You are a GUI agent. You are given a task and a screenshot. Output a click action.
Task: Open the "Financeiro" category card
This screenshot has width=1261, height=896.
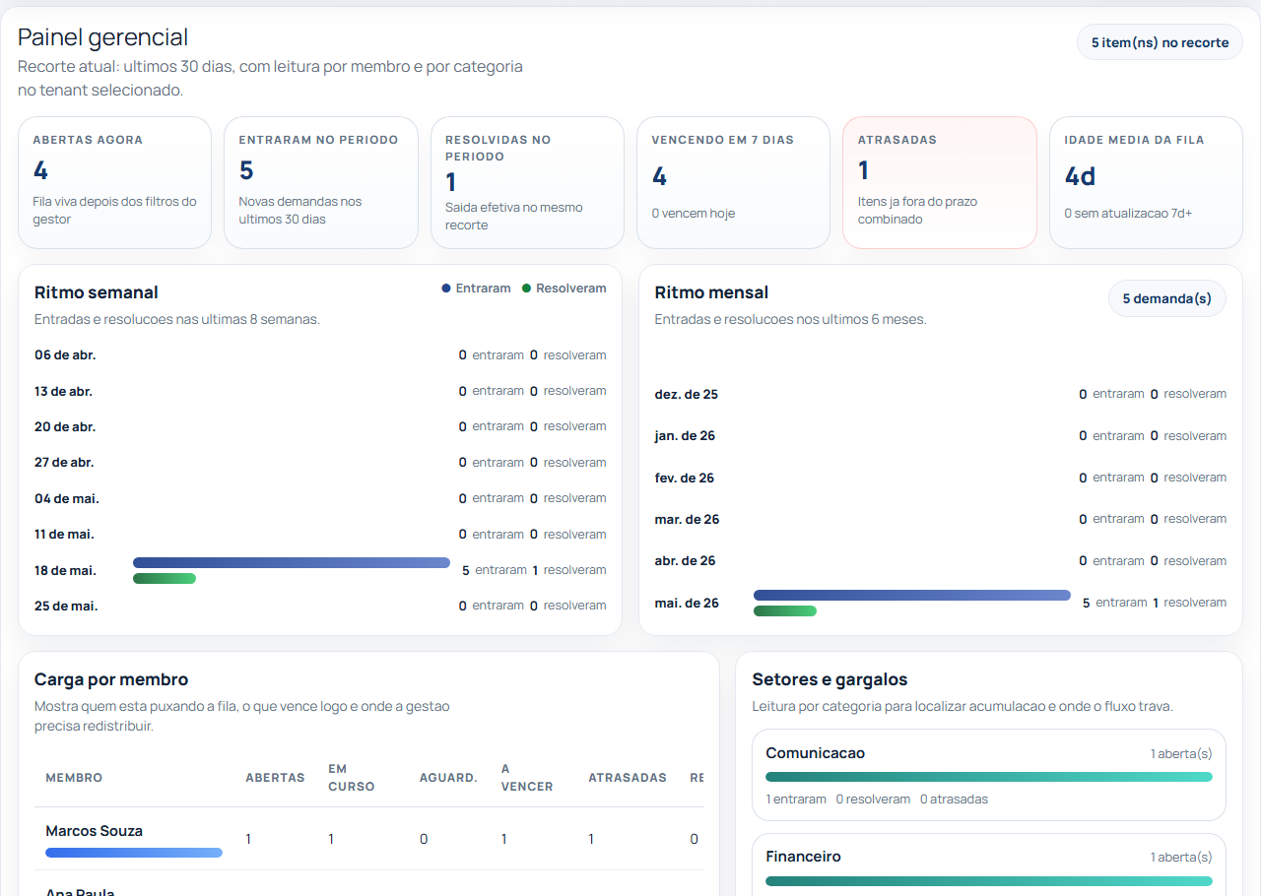pos(989,864)
